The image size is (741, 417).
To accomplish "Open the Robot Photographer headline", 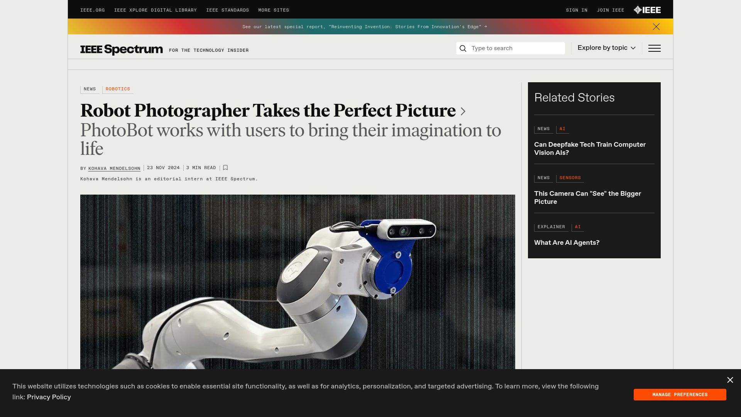I will click(268, 110).
